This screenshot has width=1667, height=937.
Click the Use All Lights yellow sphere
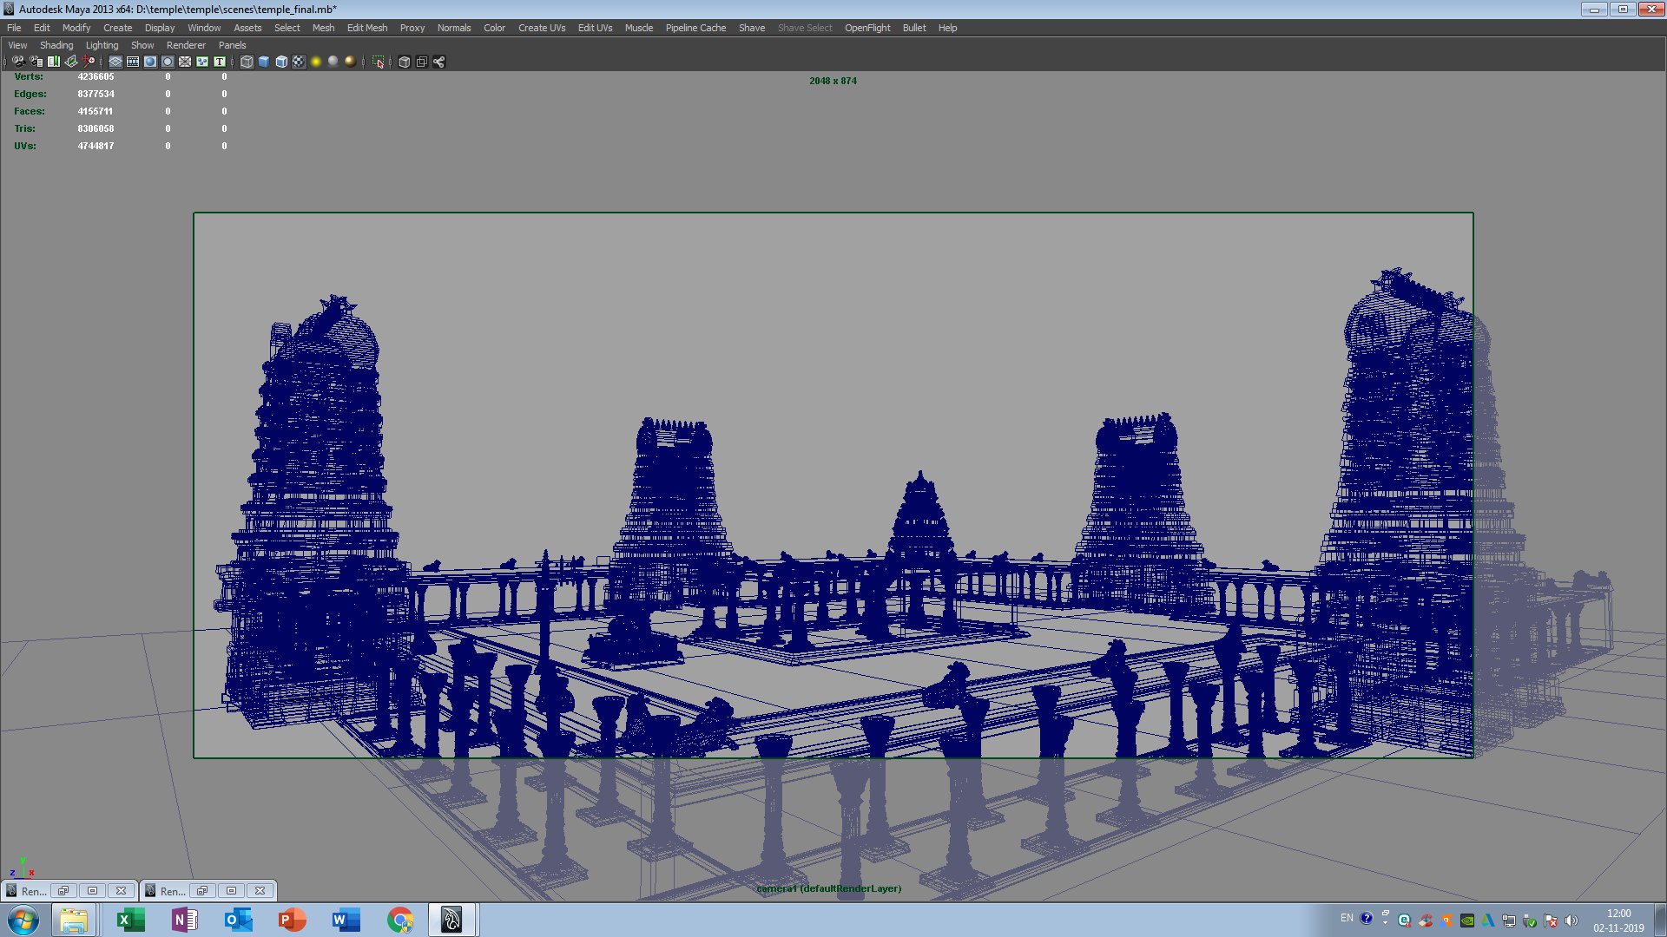coord(316,62)
